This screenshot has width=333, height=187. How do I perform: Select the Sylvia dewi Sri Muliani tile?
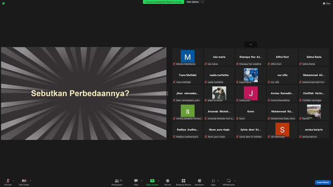coord(251,130)
